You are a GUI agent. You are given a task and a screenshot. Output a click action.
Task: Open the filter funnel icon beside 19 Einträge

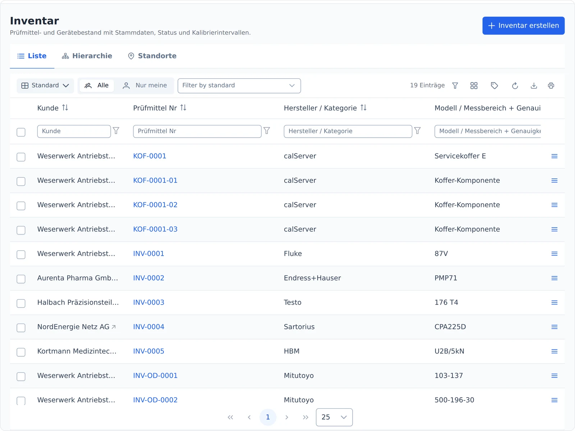455,85
